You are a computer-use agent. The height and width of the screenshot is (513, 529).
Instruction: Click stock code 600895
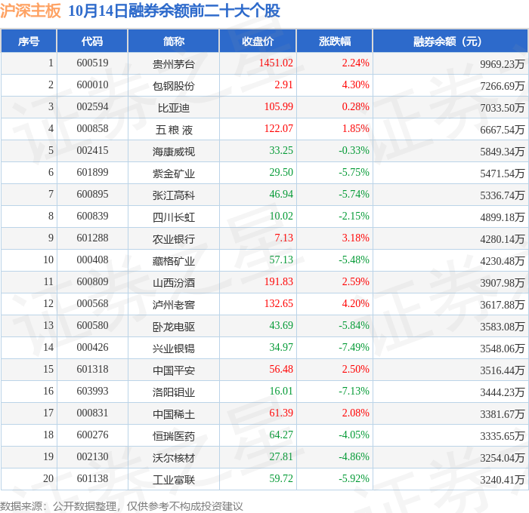point(92,195)
